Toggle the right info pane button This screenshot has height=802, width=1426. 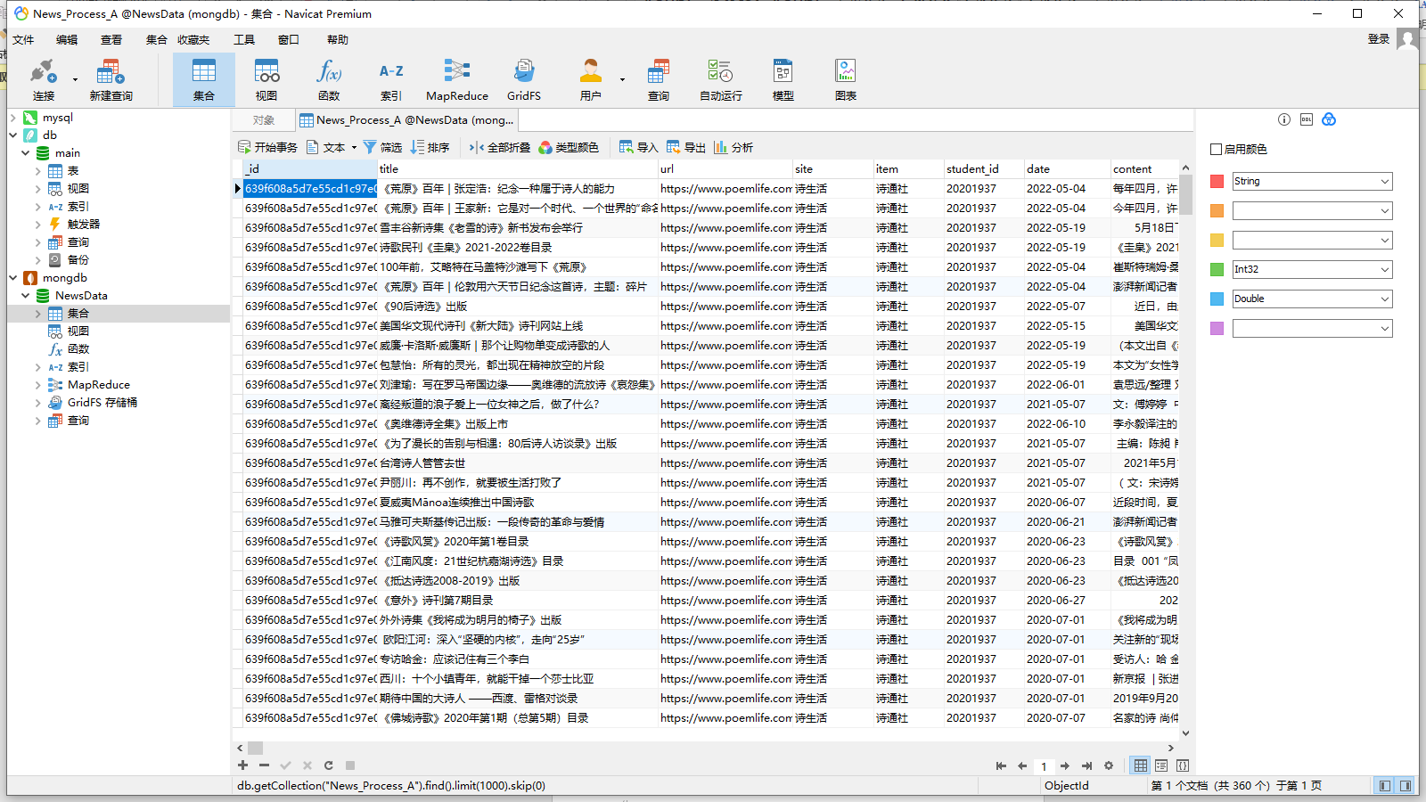pyautogui.click(x=1406, y=786)
